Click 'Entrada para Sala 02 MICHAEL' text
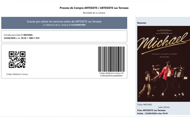 click(18, 35)
